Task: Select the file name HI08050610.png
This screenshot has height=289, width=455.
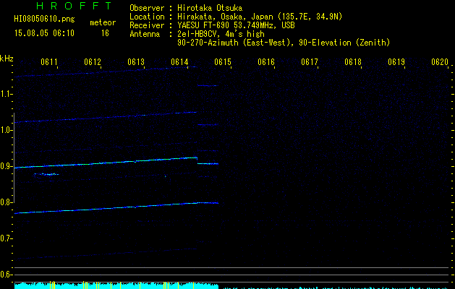Action: 44,19
